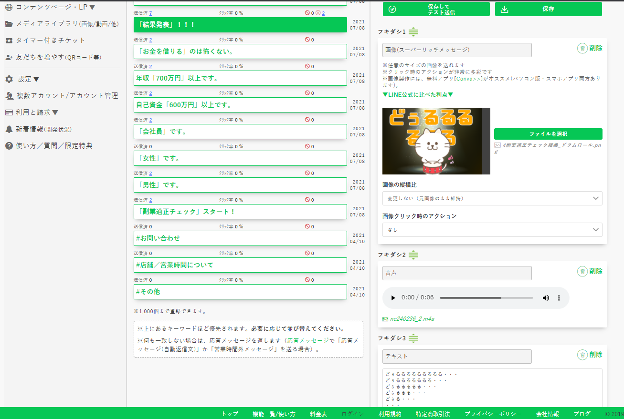This screenshot has height=419, width=624.
Task: Click the ticket icon beside タイマー付きチケット
Action: (x=9, y=41)
